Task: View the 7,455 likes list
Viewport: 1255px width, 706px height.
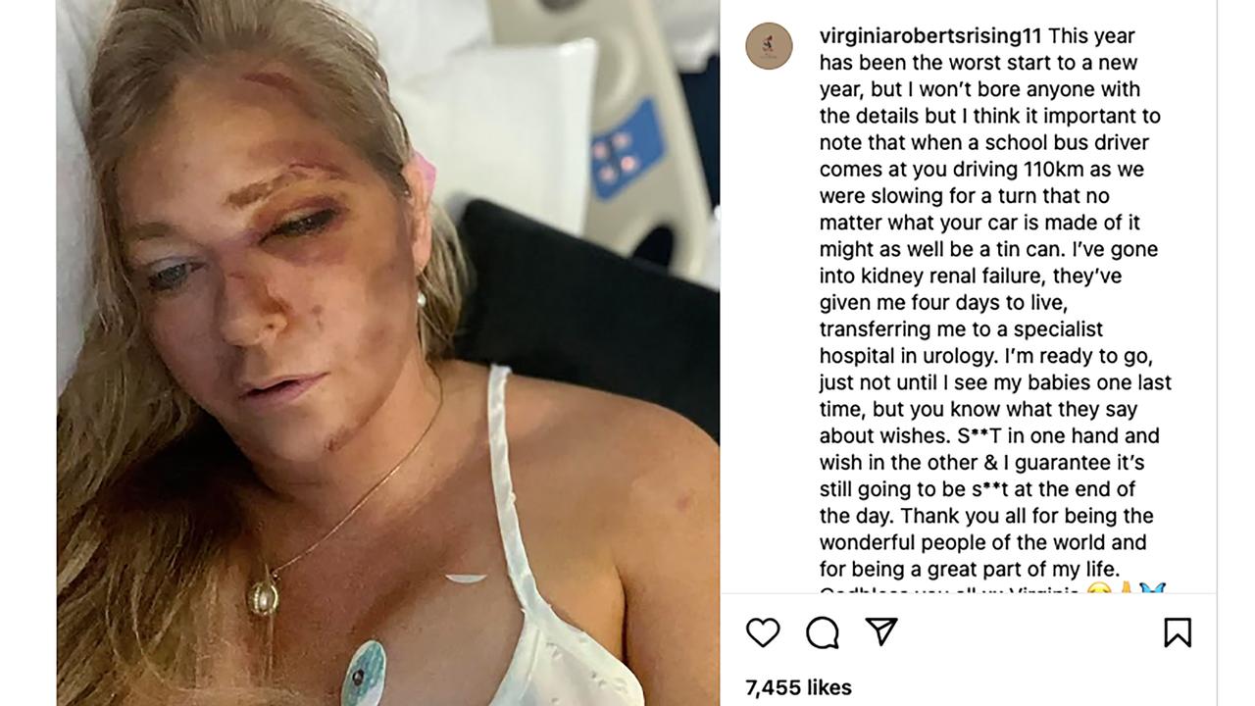Action: point(798,687)
